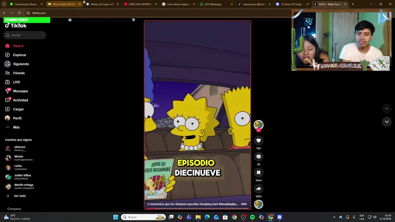
Task: Share the video with arrow icon
Action: point(259,189)
